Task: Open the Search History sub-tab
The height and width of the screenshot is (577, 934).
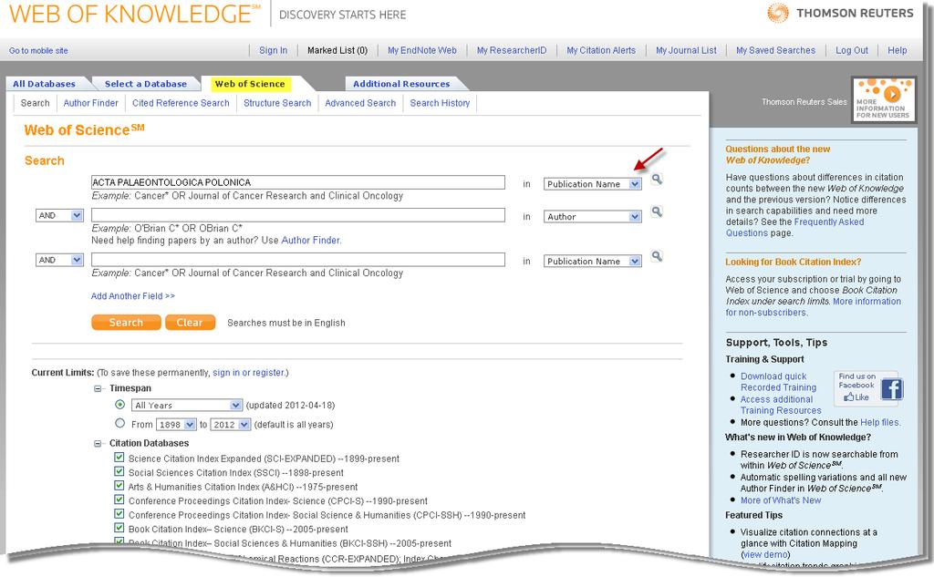Action: (x=440, y=103)
